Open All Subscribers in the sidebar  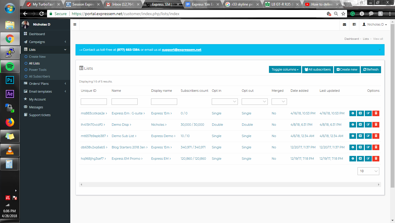39,76
